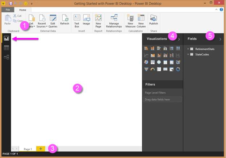Open the Get Data dropdown
Viewport: 226px width, 158px height.
click(32, 21)
